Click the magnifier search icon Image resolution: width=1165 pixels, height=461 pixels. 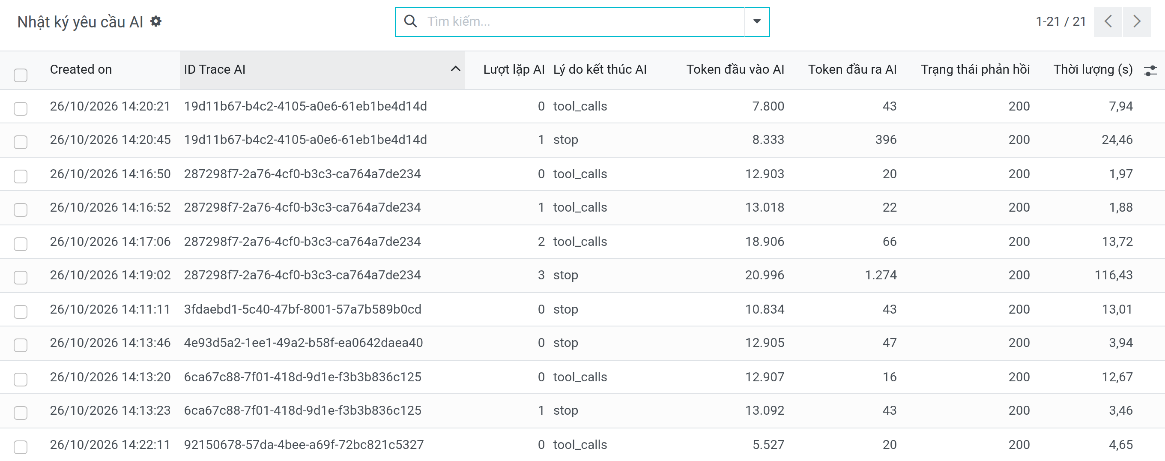(x=410, y=21)
